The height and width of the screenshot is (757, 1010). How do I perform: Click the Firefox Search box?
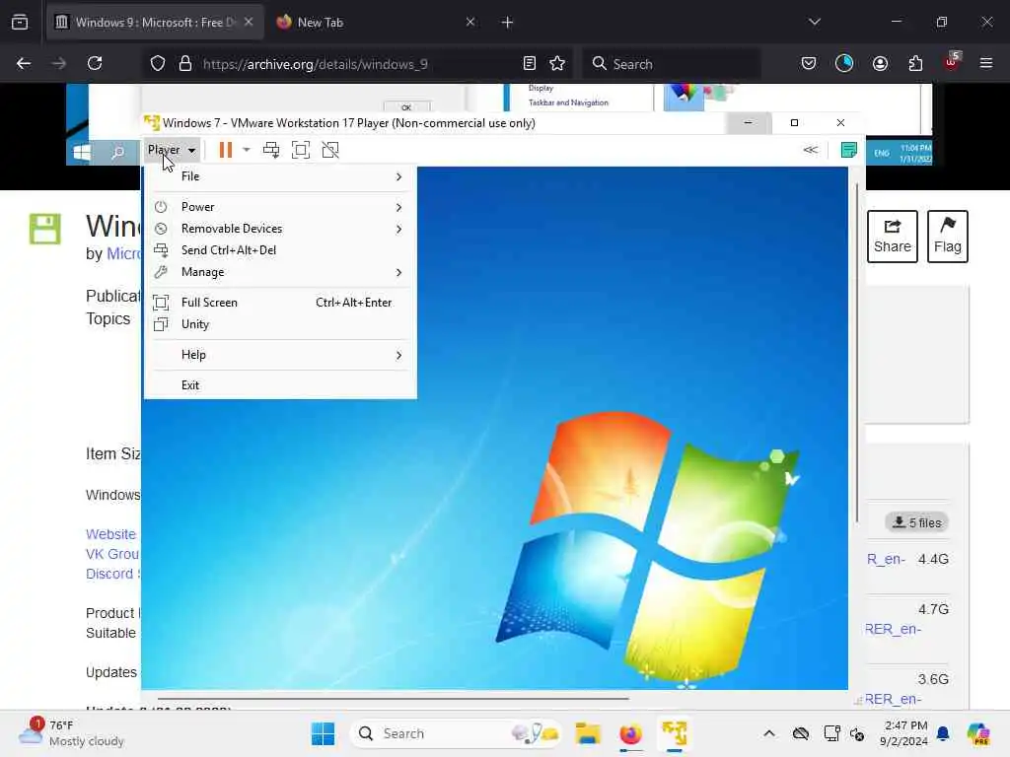(671, 64)
